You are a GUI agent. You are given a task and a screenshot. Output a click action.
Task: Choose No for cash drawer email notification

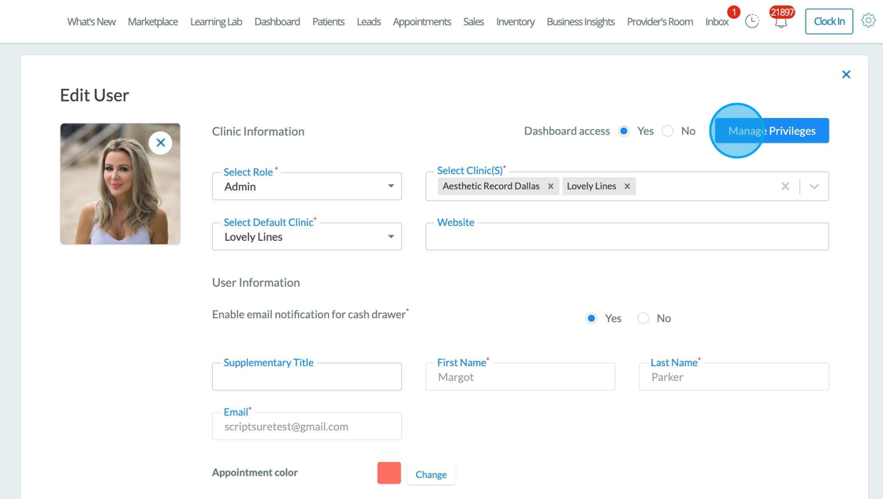(643, 319)
